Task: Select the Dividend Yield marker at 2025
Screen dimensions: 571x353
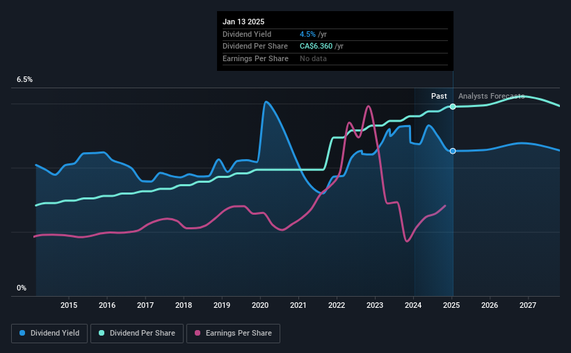Action: click(453, 151)
